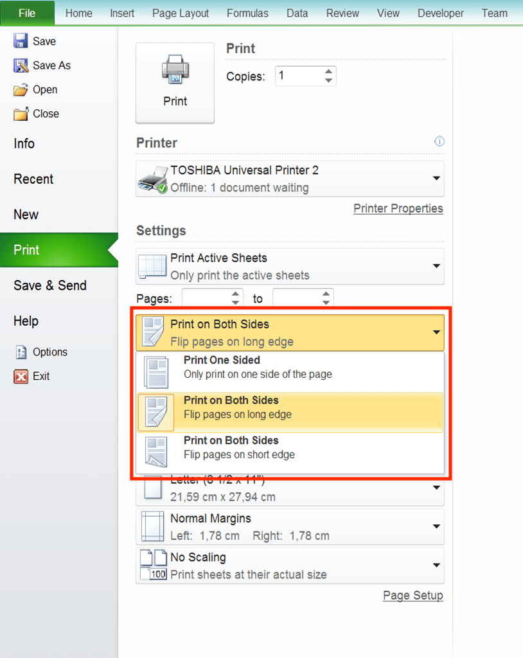The image size is (523, 658).
Task: Click the Close workbook icon
Action: coord(19,114)
